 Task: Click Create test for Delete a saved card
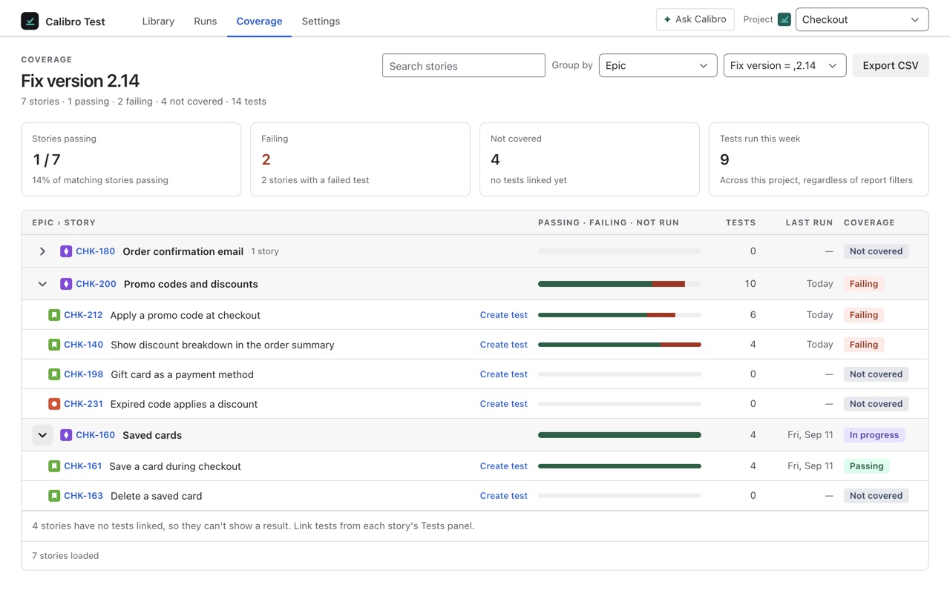point(503,496)
